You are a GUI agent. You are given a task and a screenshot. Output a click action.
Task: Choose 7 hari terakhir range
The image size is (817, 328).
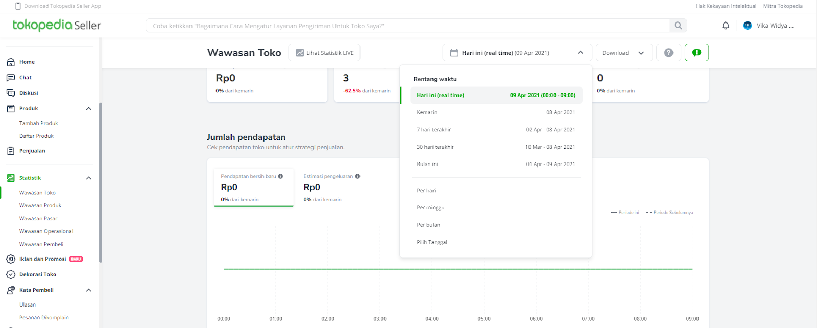pos(496,130)
